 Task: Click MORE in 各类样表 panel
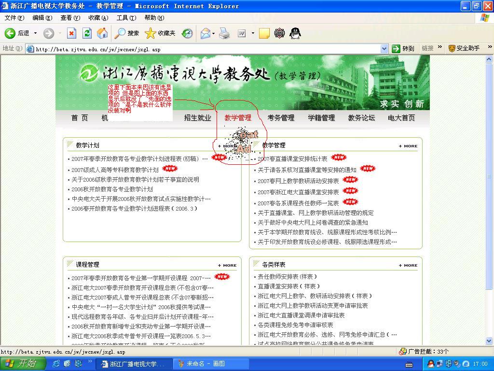408,265
